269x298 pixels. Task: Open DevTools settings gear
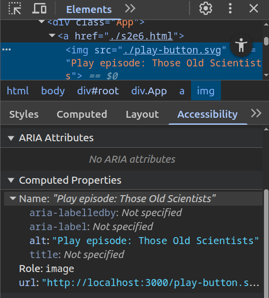205,8
